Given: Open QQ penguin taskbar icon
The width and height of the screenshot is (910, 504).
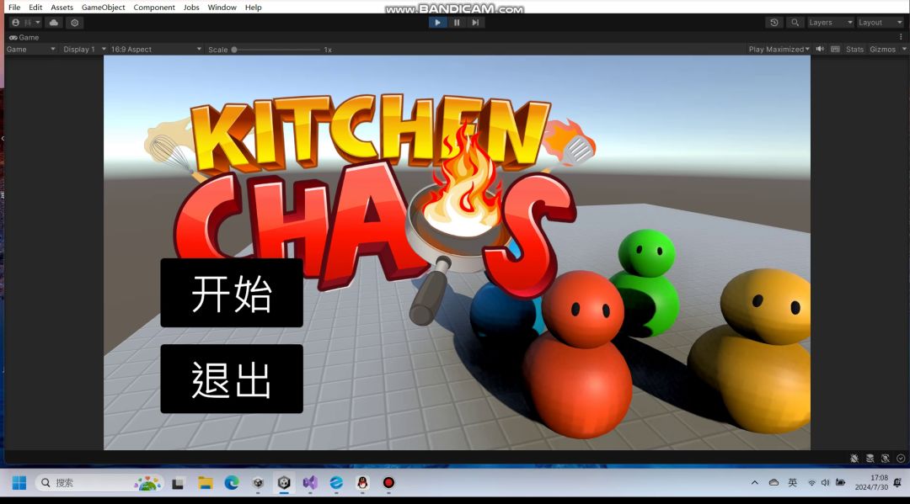Looking at the screenshot, I should [362, 483].
